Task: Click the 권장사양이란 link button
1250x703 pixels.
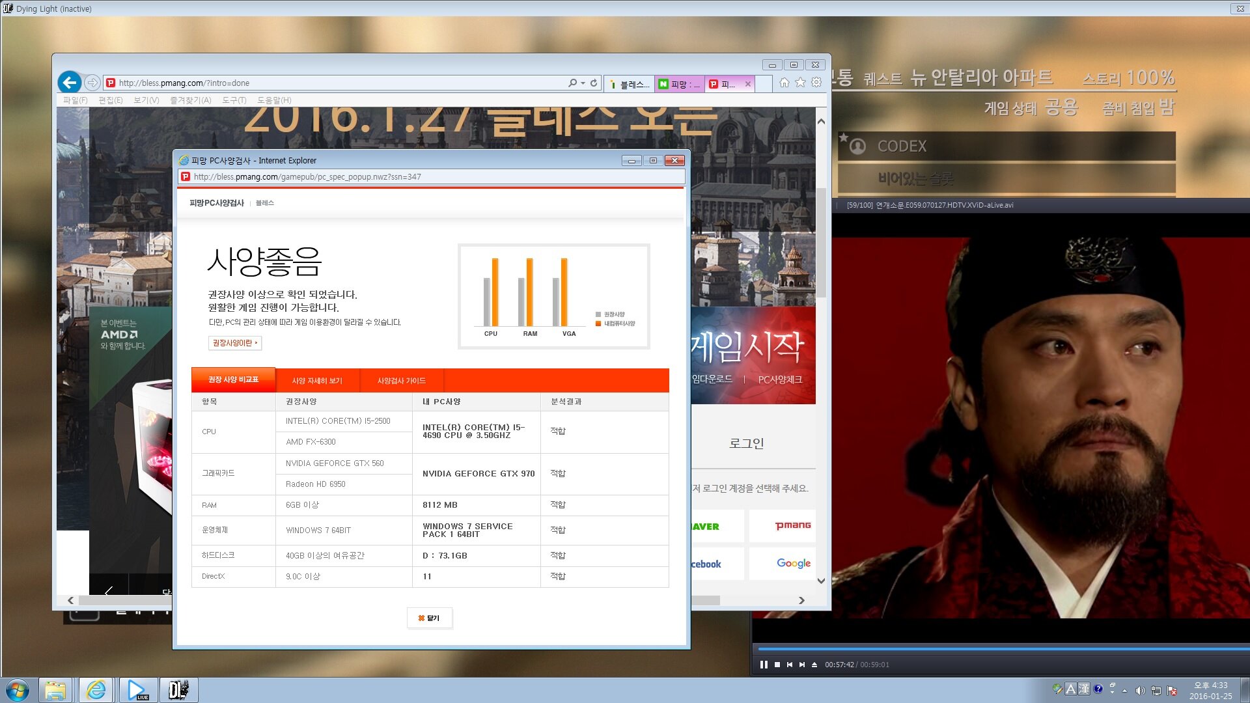Action: (234, 343)
